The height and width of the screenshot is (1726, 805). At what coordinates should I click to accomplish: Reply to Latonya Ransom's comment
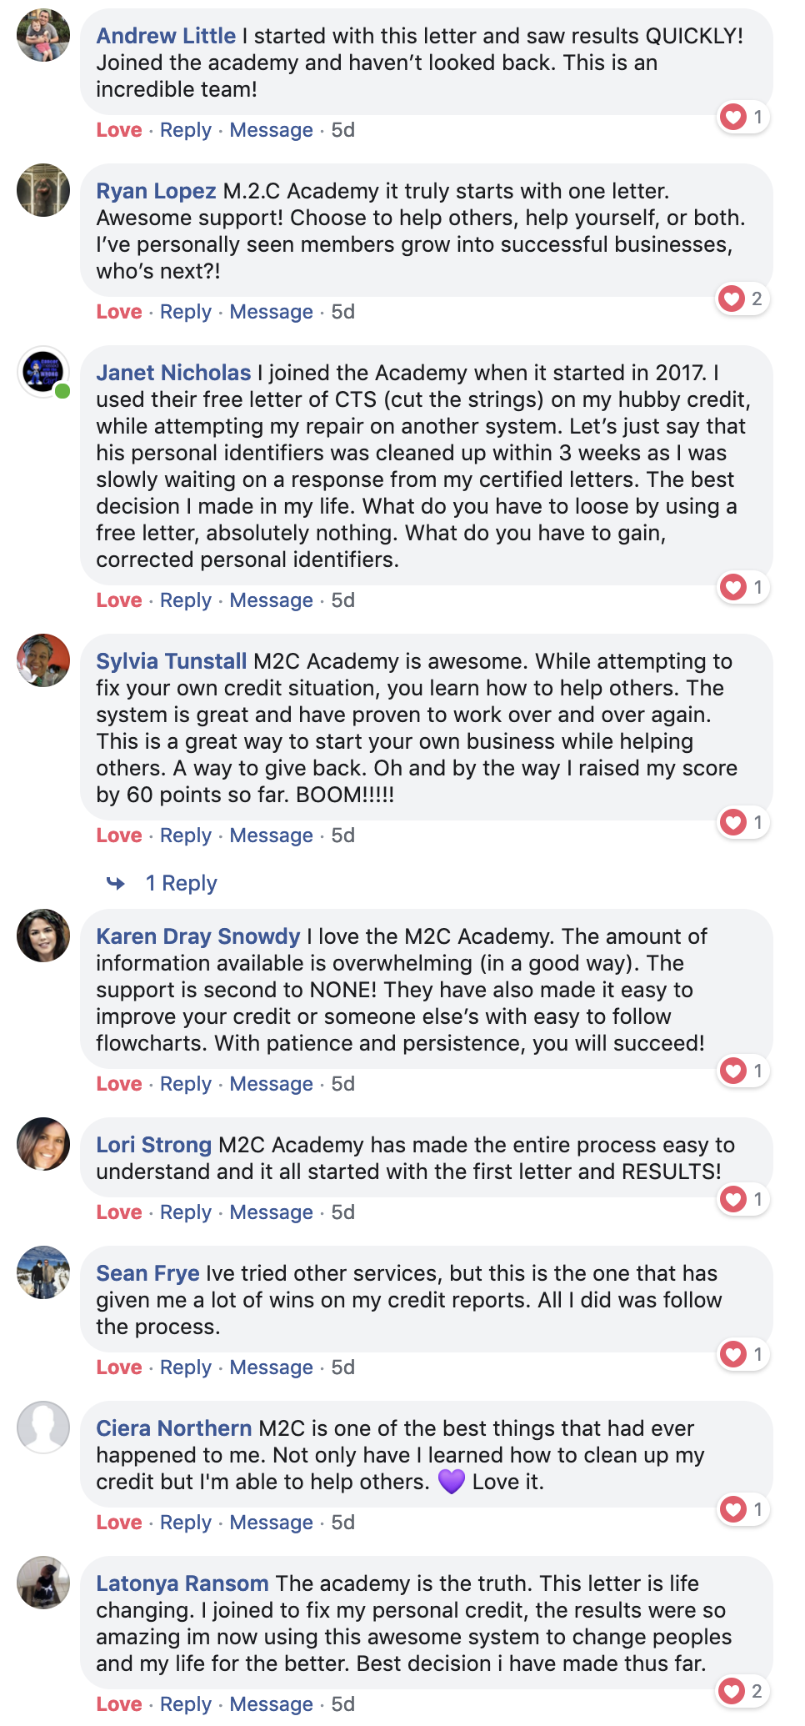(186, 1704)
